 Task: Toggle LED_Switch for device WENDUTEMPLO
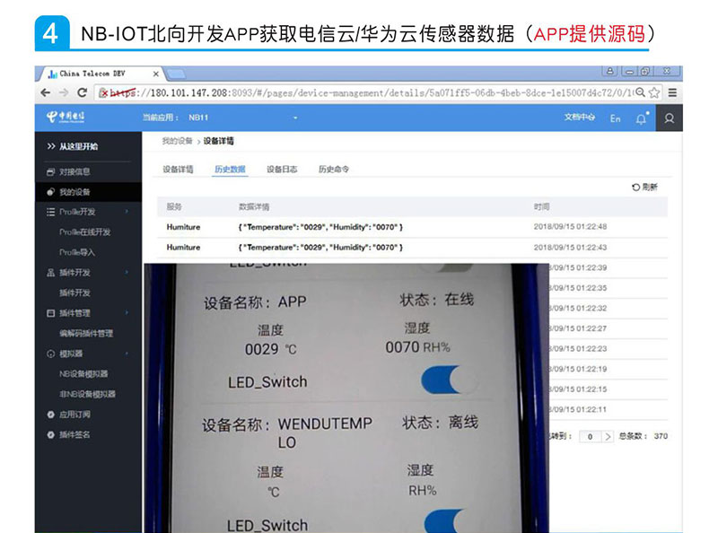451,521
